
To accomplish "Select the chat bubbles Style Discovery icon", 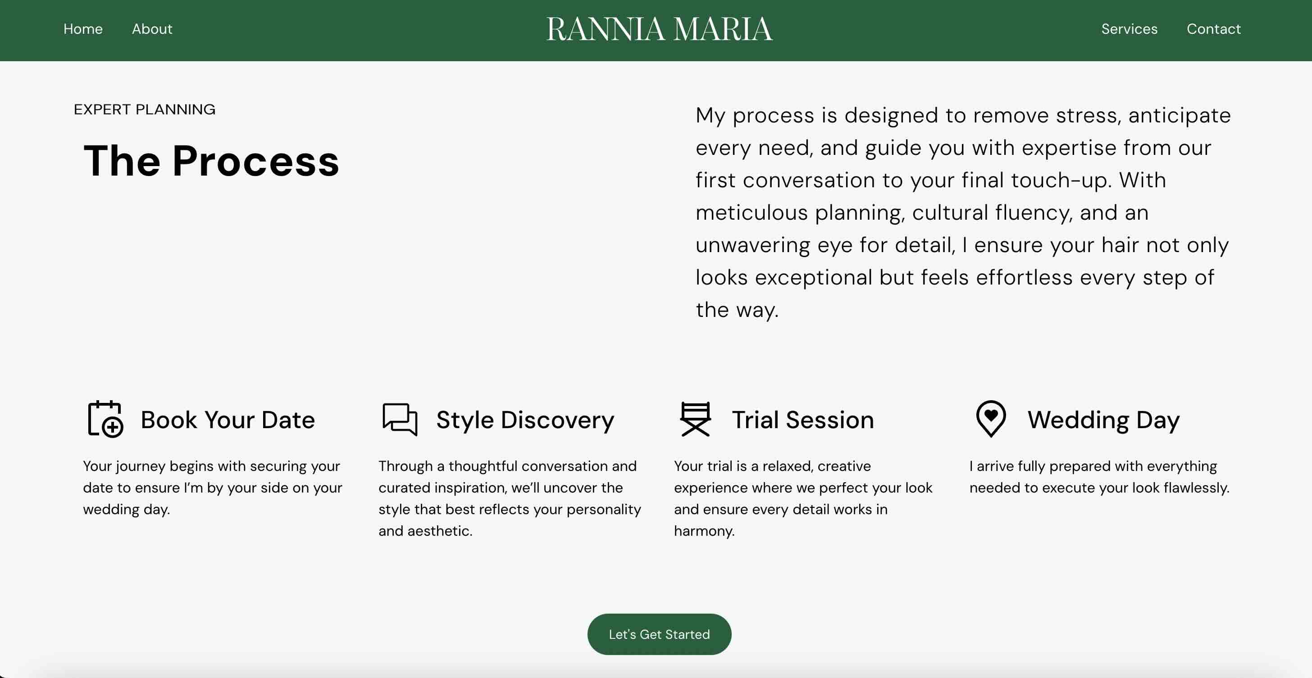I will [x=400, y=419].
